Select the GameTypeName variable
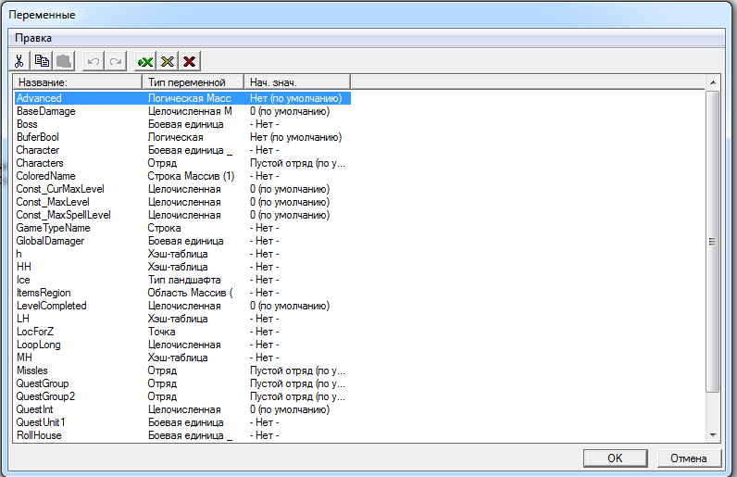 (x=53, y=228)
